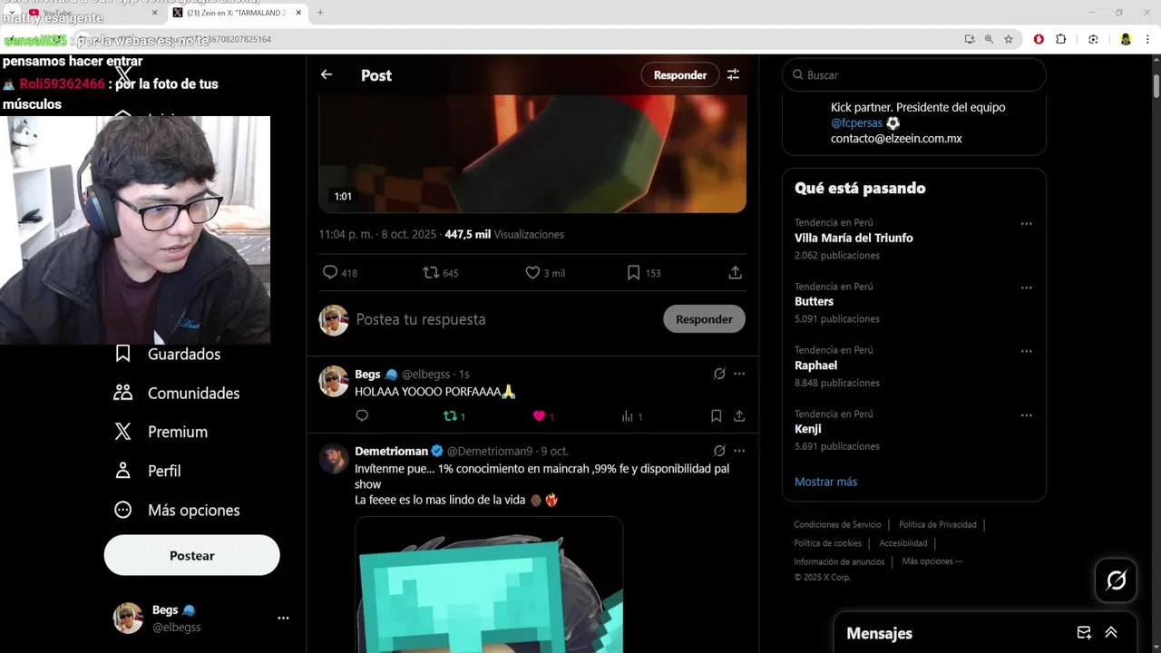Viewport: 1161px width, 653px height.
Task: Click the video thumbnail showing 1:01
Action: click(532, 153)
